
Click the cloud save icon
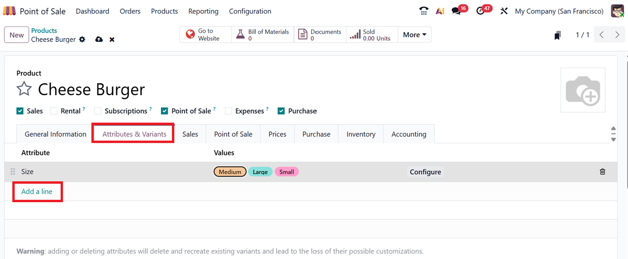(x=99, y=40)
